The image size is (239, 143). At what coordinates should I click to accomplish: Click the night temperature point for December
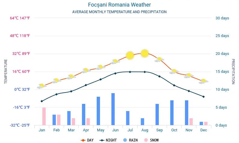tap(204, 97)
